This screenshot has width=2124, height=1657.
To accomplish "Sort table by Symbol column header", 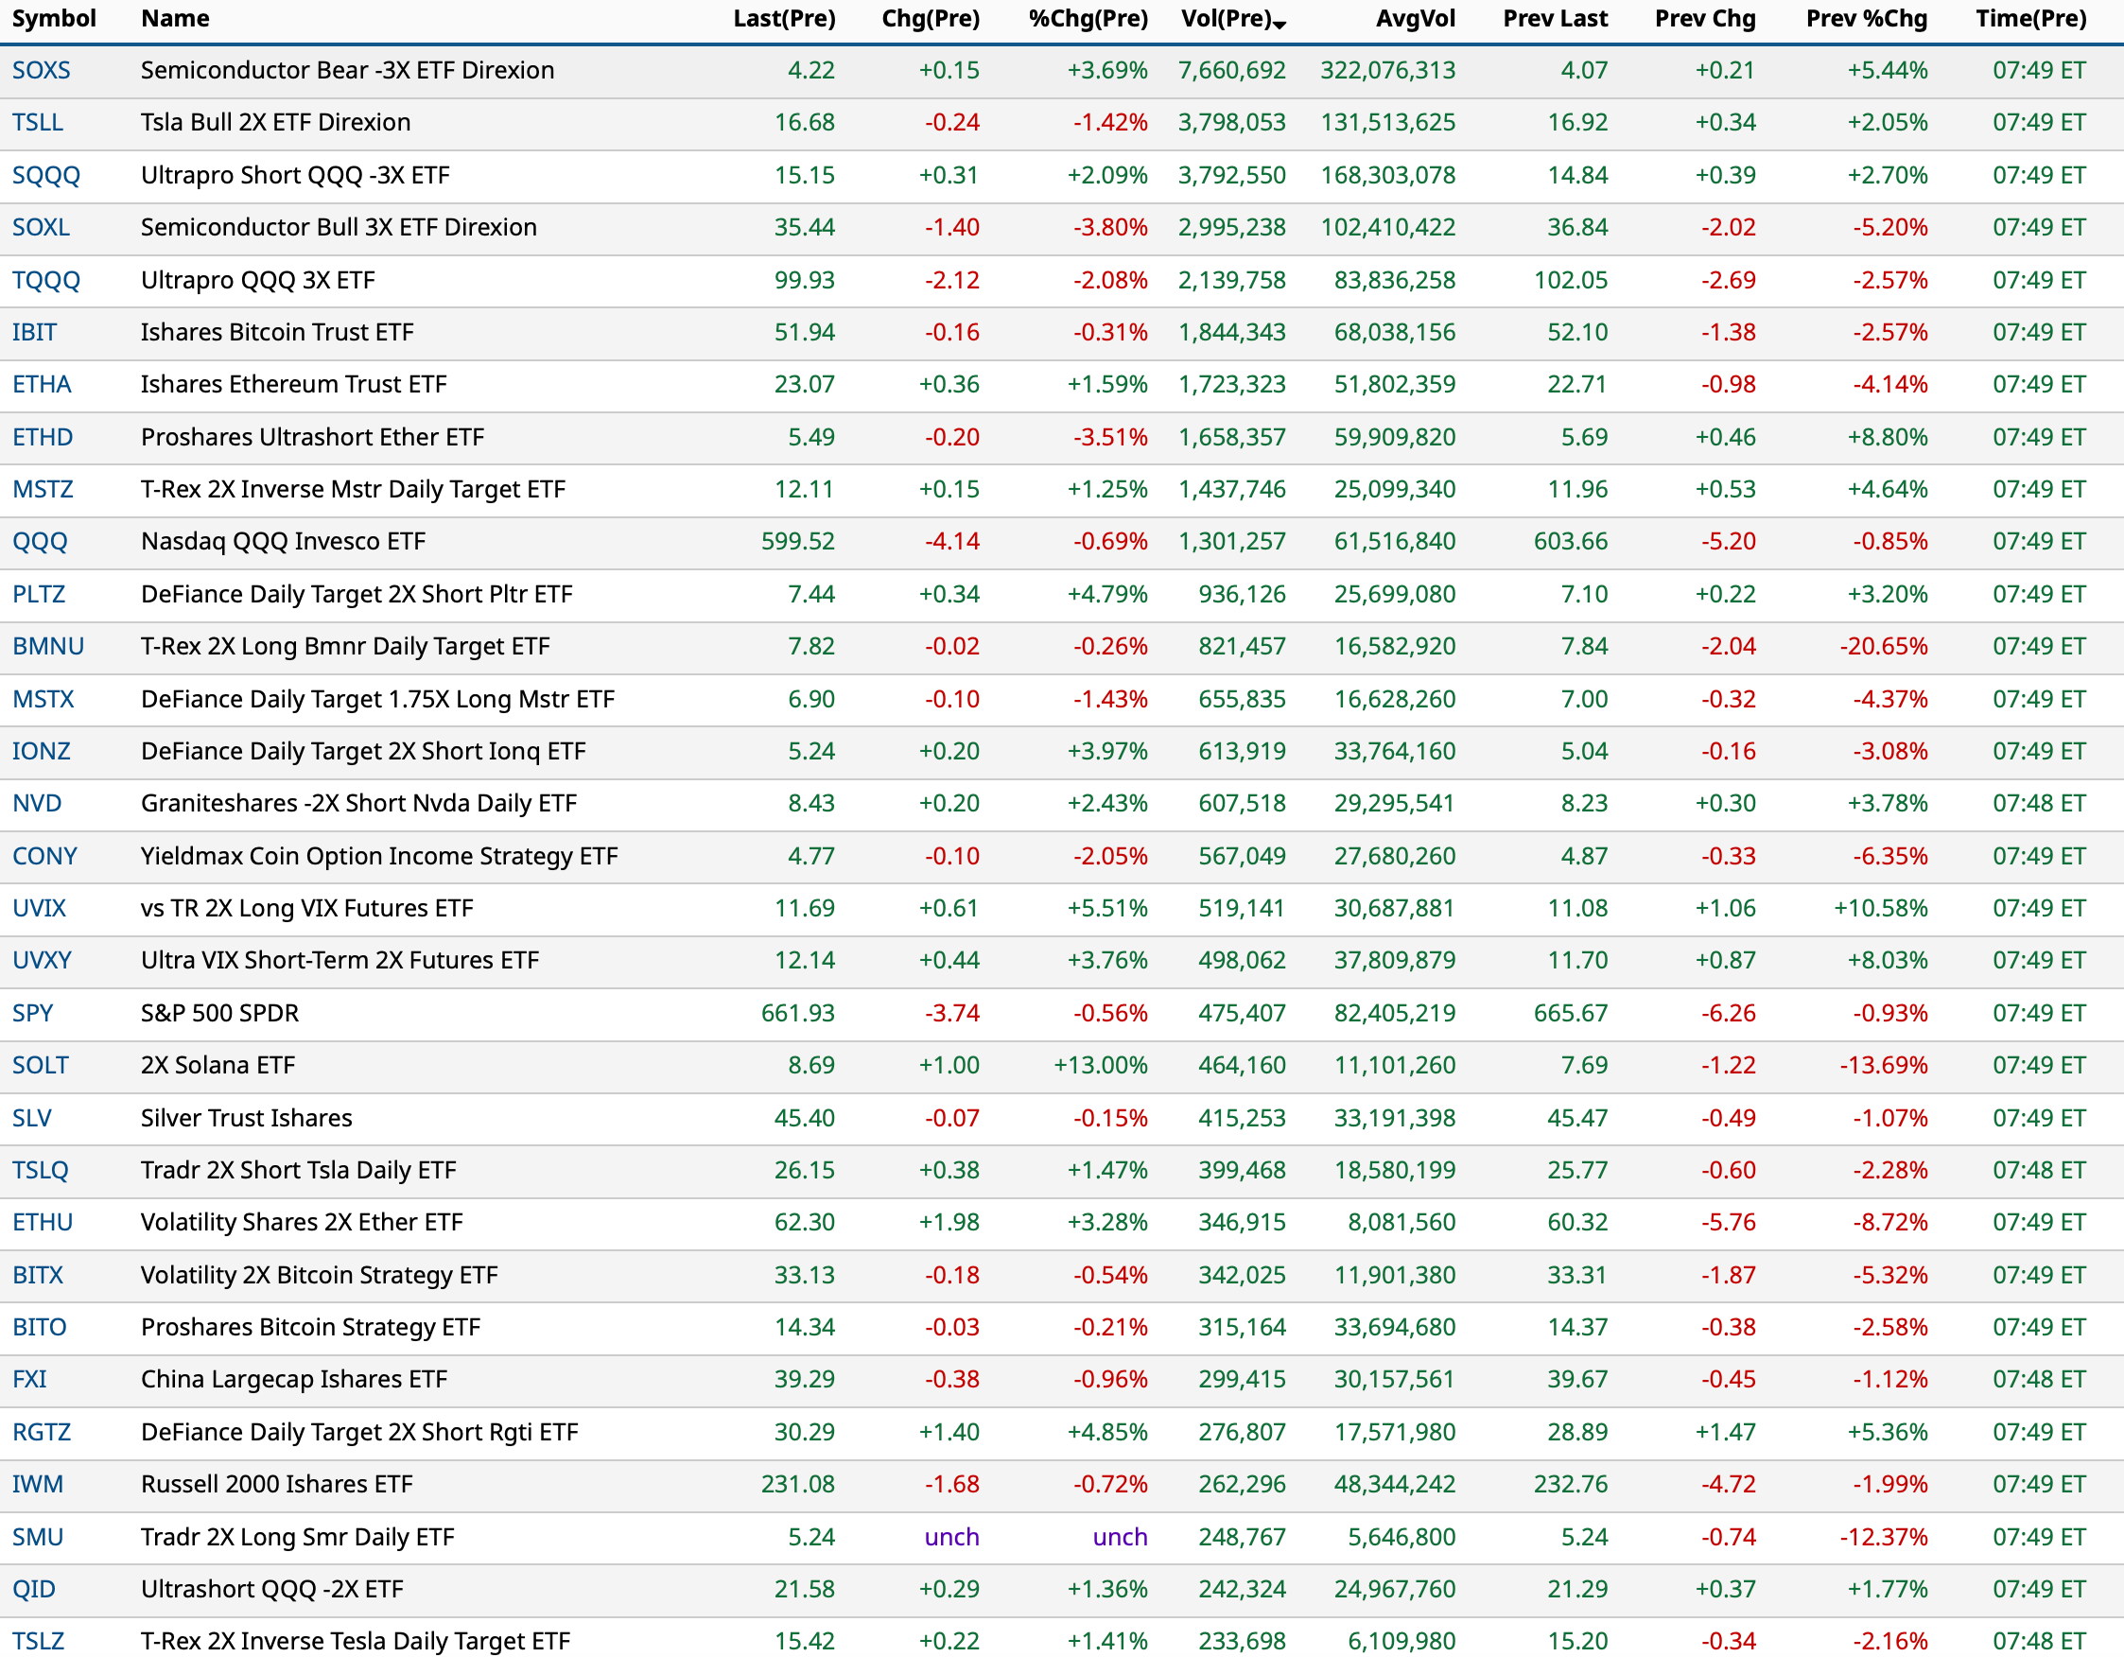I will pos(54,19).
